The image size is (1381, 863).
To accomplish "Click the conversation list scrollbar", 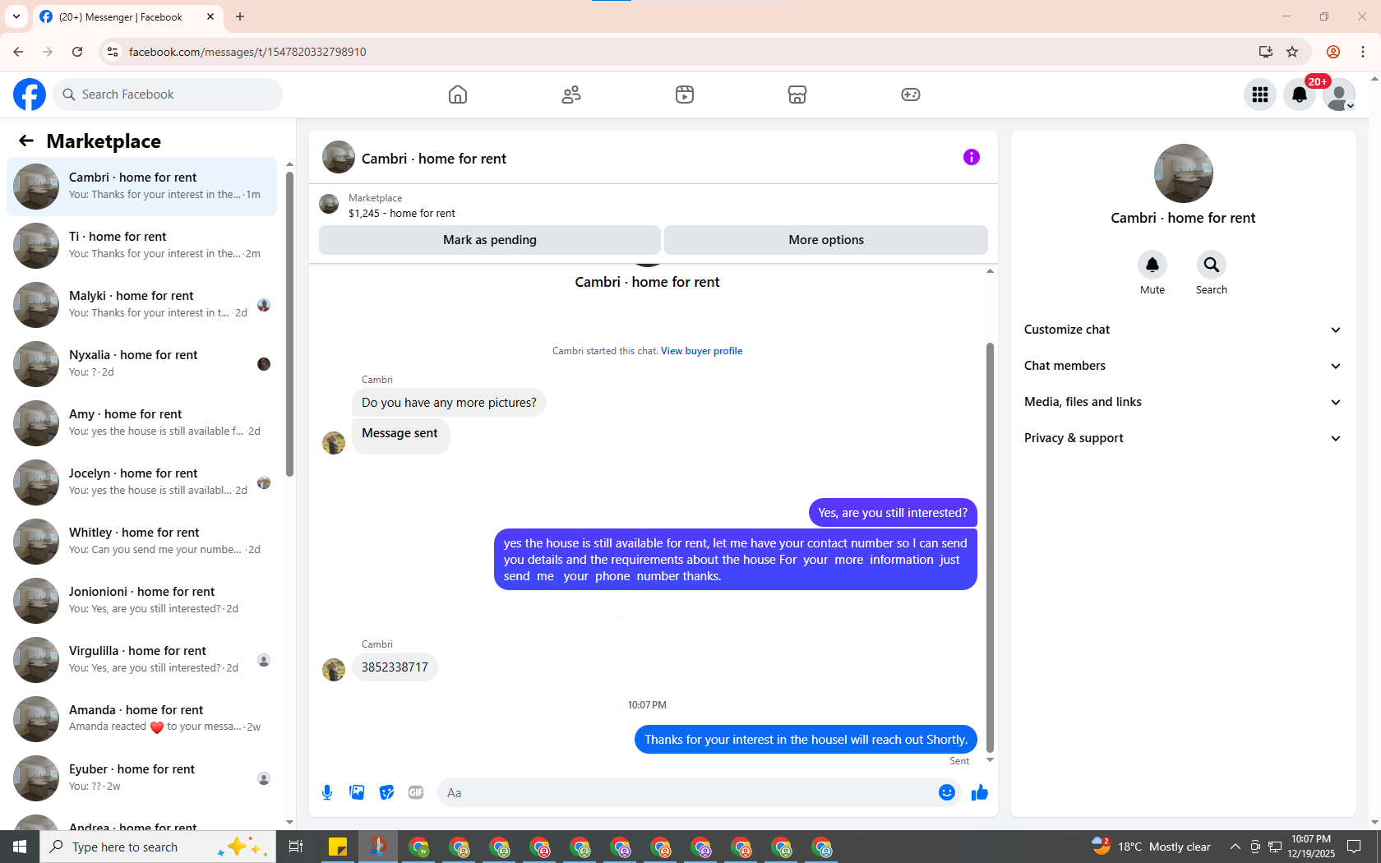I will tap(289, 324).
